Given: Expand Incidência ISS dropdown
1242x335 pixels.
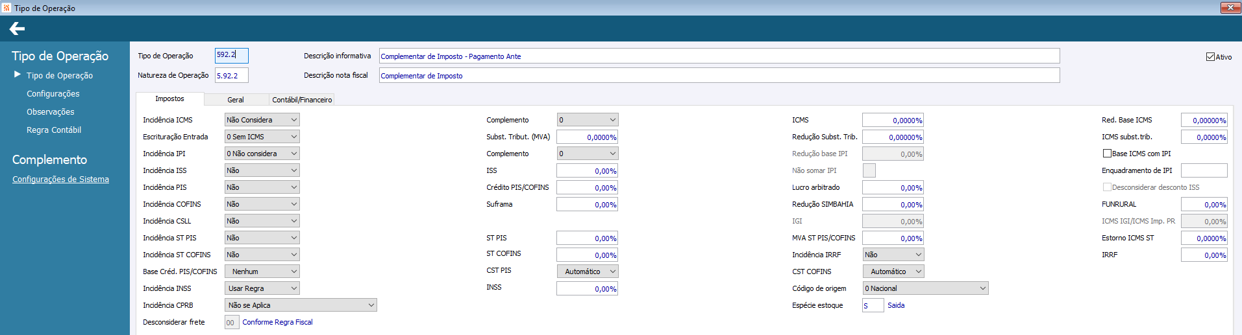Looking at the screenshot, I should tap(262, 170).
